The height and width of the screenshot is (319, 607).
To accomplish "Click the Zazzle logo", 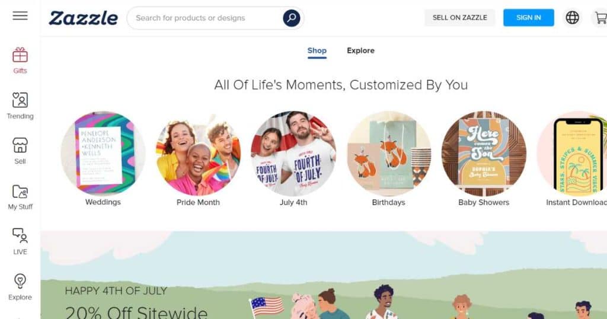I will point(83,18).
